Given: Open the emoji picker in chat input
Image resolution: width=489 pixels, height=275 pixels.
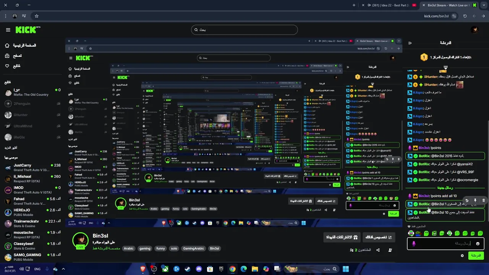Looking at the screenshot, I should [478, 243].
